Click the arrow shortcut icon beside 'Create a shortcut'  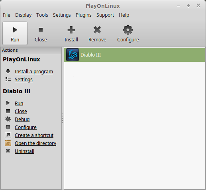(x=8, y=135)
